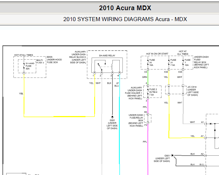Click the relay coil symbol
The height and width of the screenshot is (175, 219).
[112, 67]
